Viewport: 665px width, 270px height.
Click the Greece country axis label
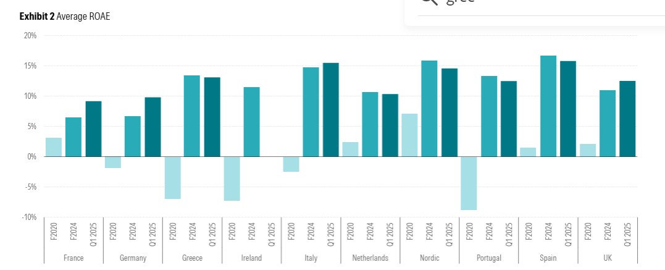click(x=192, y=258)
